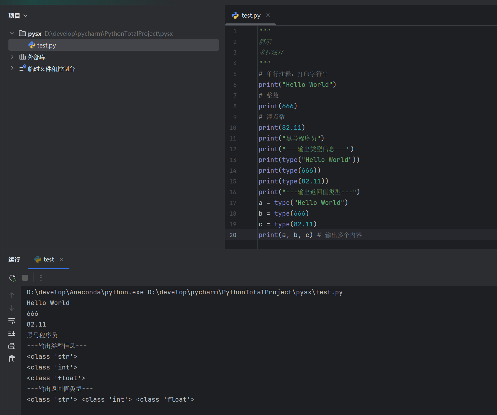Click comment # 浮点数 in editor
Image resolution: width=497 pixels, height=415 pixels.
coord(272,117)
